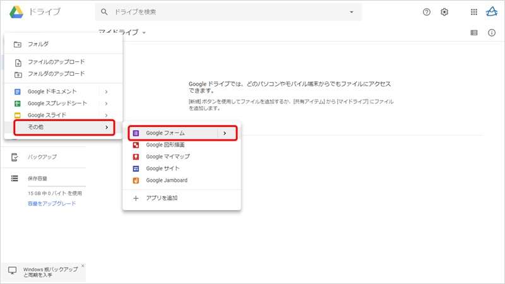
Task: Open the settings gear icon
Action: pos(444,12)
